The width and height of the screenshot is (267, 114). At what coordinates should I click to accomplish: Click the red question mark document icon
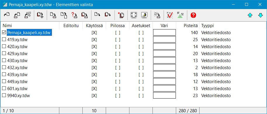pos(74,15)
